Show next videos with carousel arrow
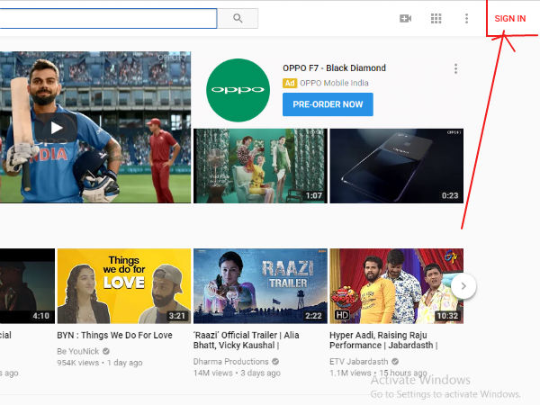The height and width of the screenshot is (405, 540). tap(463, 286)
